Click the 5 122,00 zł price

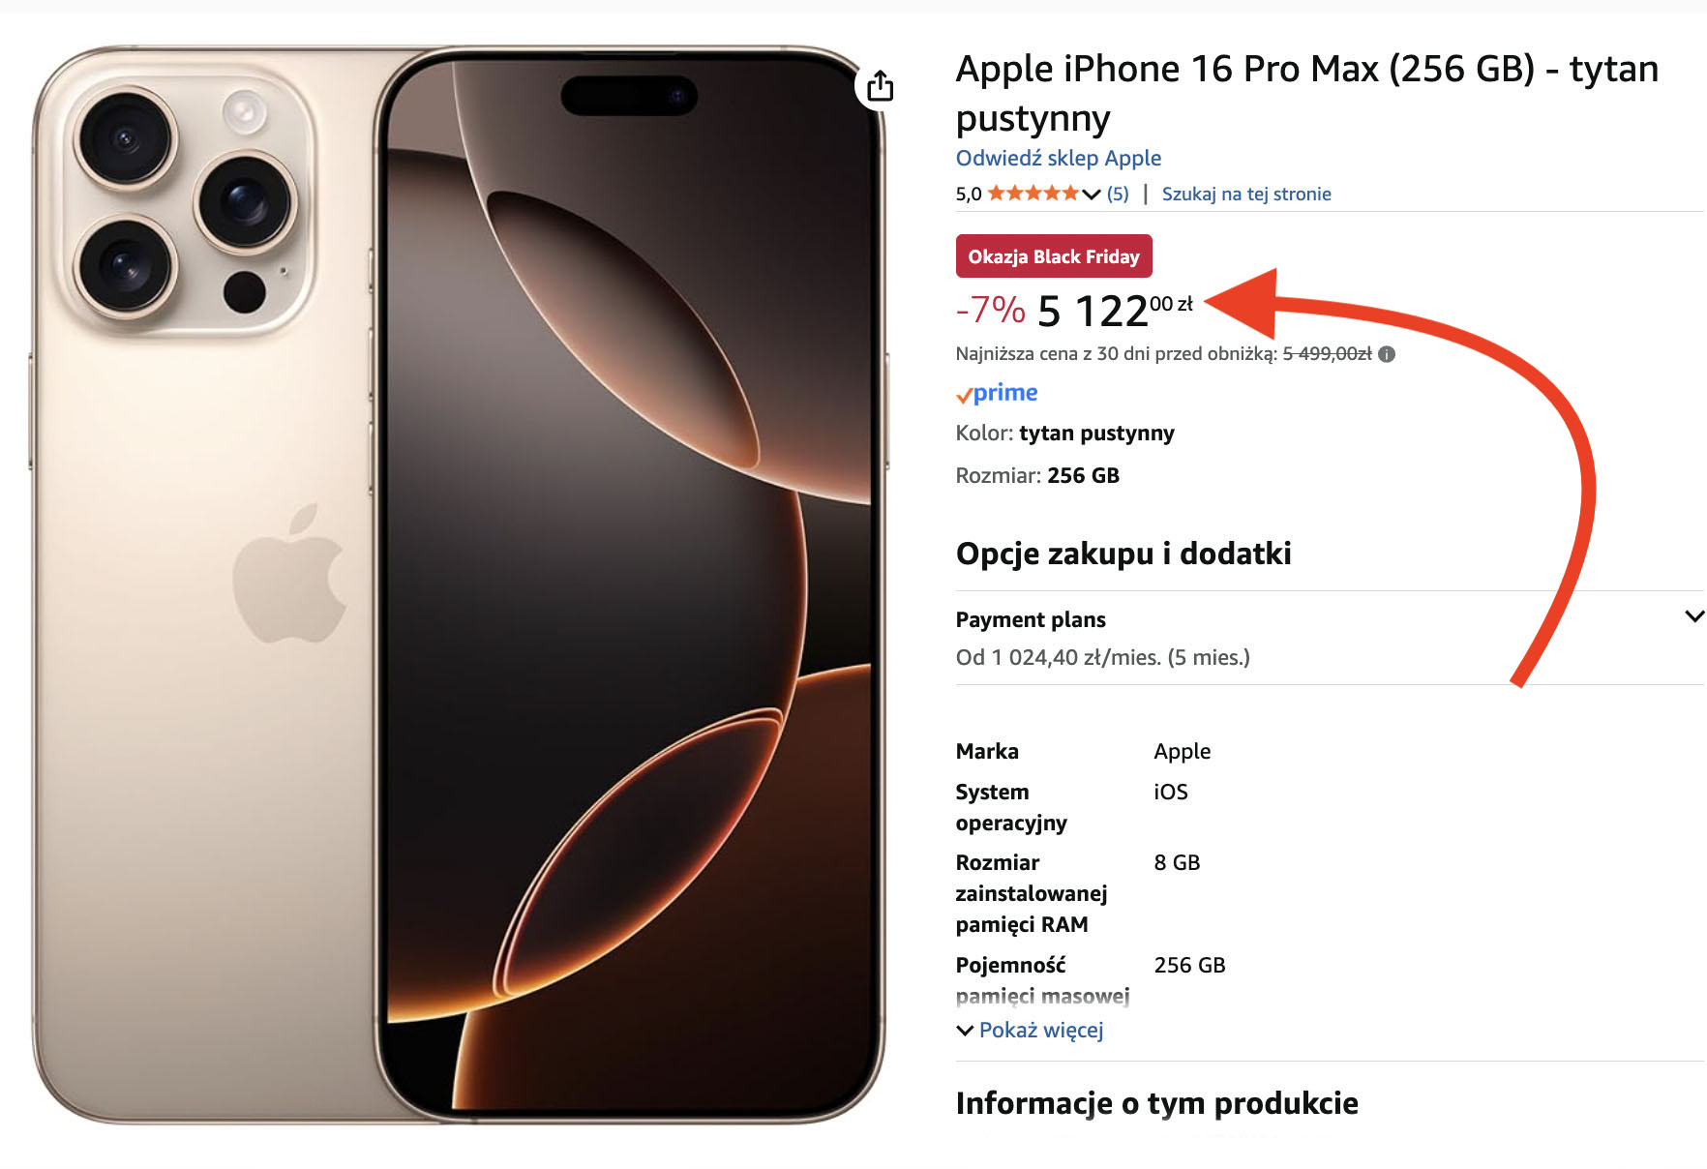point(1115,311)
